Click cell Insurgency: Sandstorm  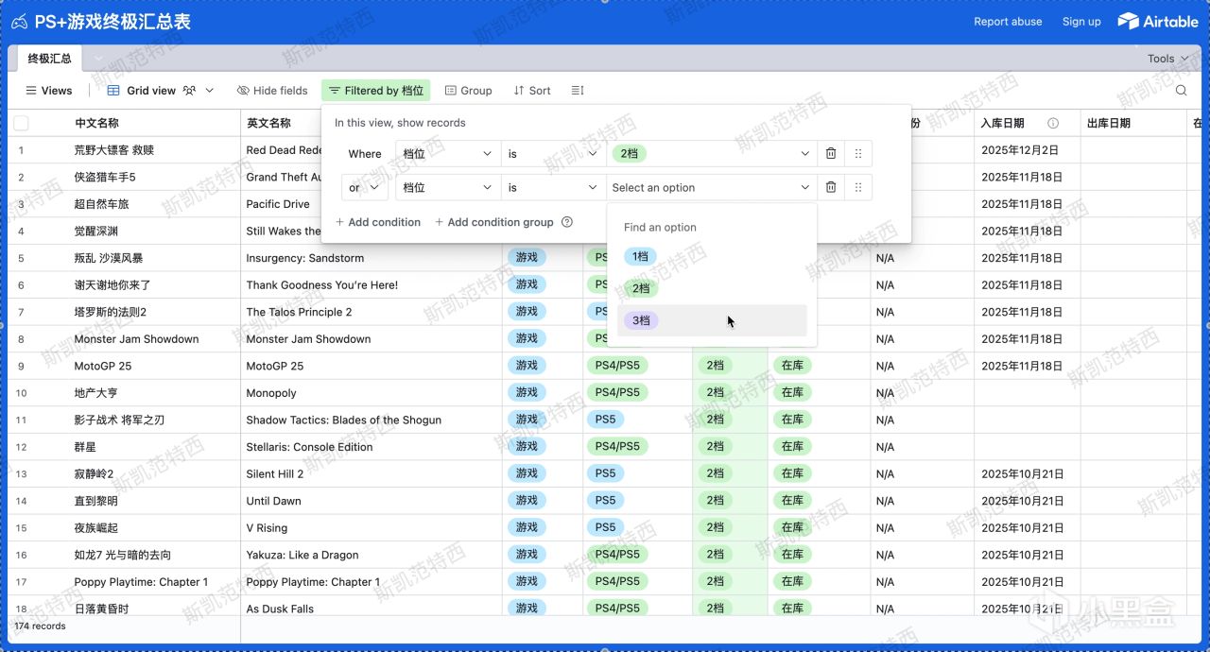[304, 258]
